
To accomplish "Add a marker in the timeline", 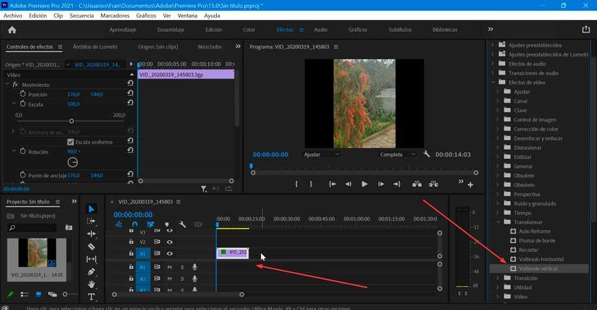I will coord(167,224).
